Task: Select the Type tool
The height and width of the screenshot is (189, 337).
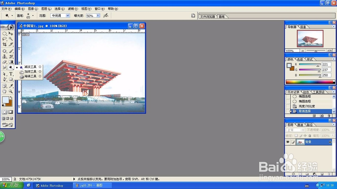Action: 11,74
